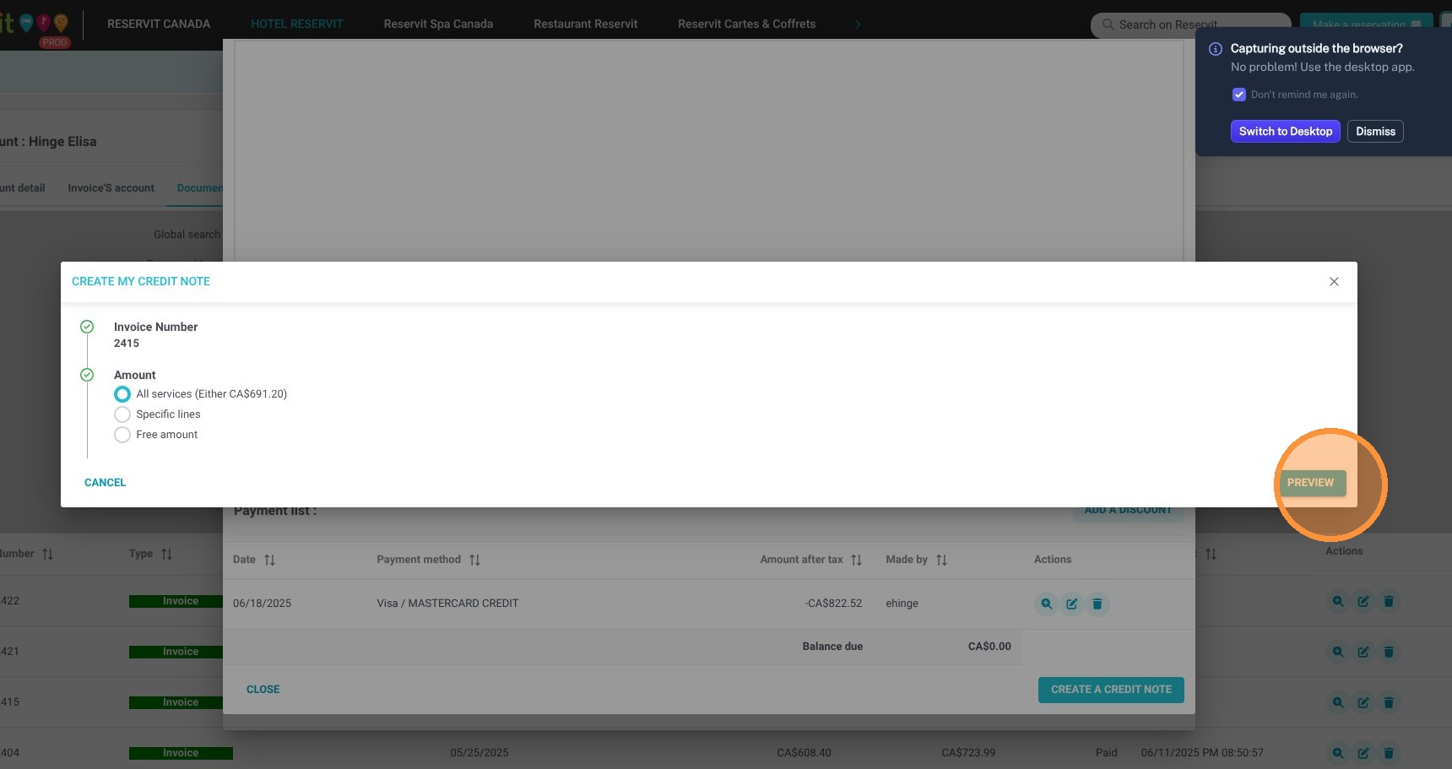Toggle the Don't remind me again checkbox
1452x769 pixels.
pyautogui.click(x=1238, y=95)
